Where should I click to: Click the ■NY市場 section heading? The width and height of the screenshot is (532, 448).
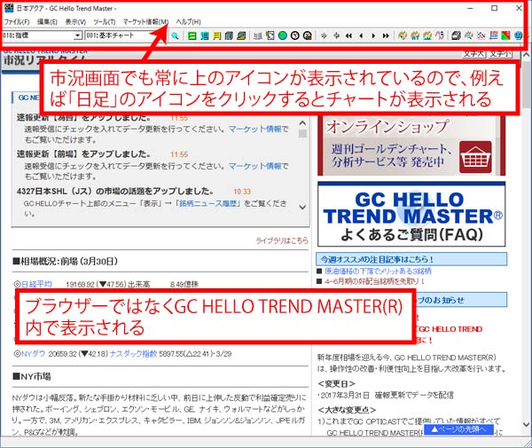(32, 376)
